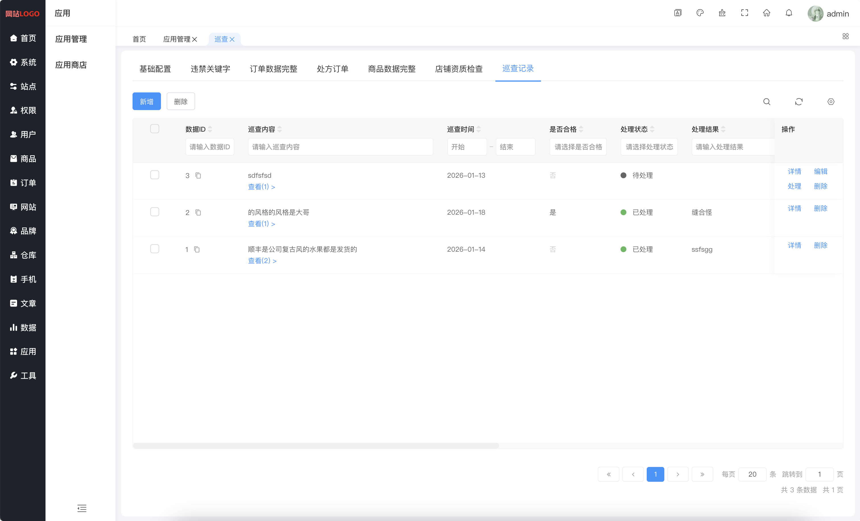Click the notification bell icon

[x=789, y=13]
